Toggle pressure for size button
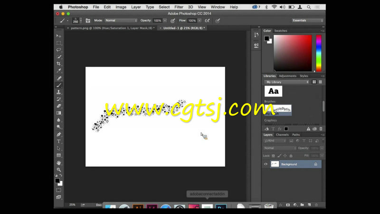 point(218,21)
